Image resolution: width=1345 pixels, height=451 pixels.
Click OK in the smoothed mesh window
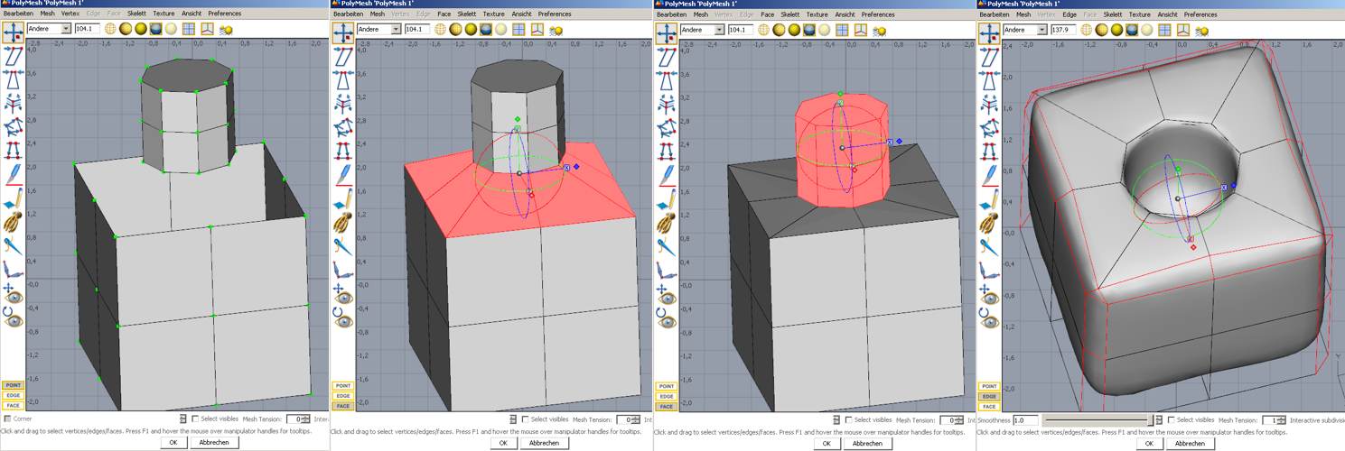1149,443
